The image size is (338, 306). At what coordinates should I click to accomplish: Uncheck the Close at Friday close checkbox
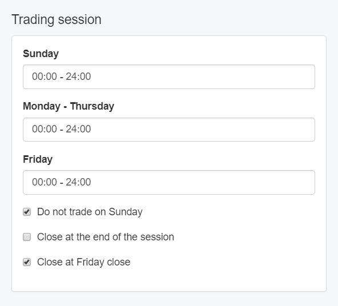pos(27,262)
